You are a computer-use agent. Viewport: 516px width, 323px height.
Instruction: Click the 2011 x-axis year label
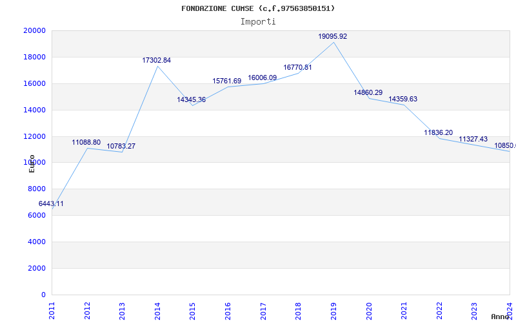(x=52, y=311)
